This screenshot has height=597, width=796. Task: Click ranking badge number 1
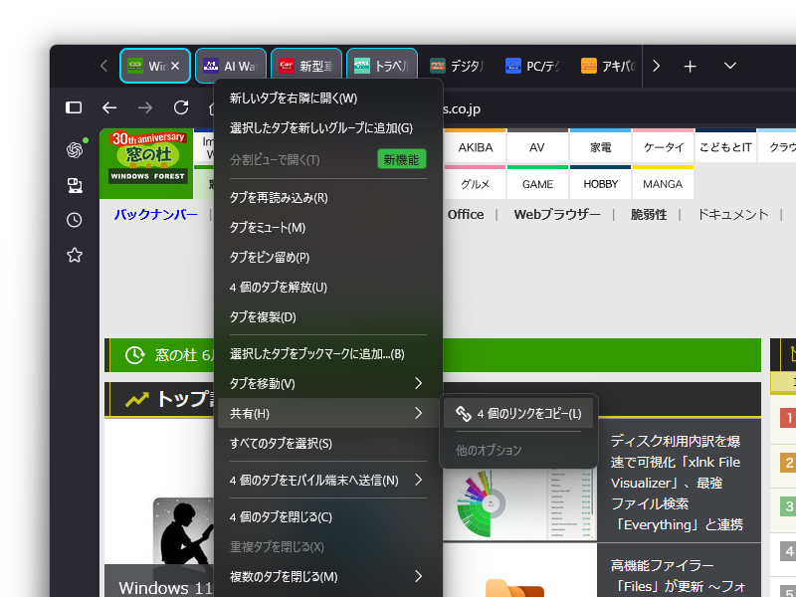[x=789, y=418]
